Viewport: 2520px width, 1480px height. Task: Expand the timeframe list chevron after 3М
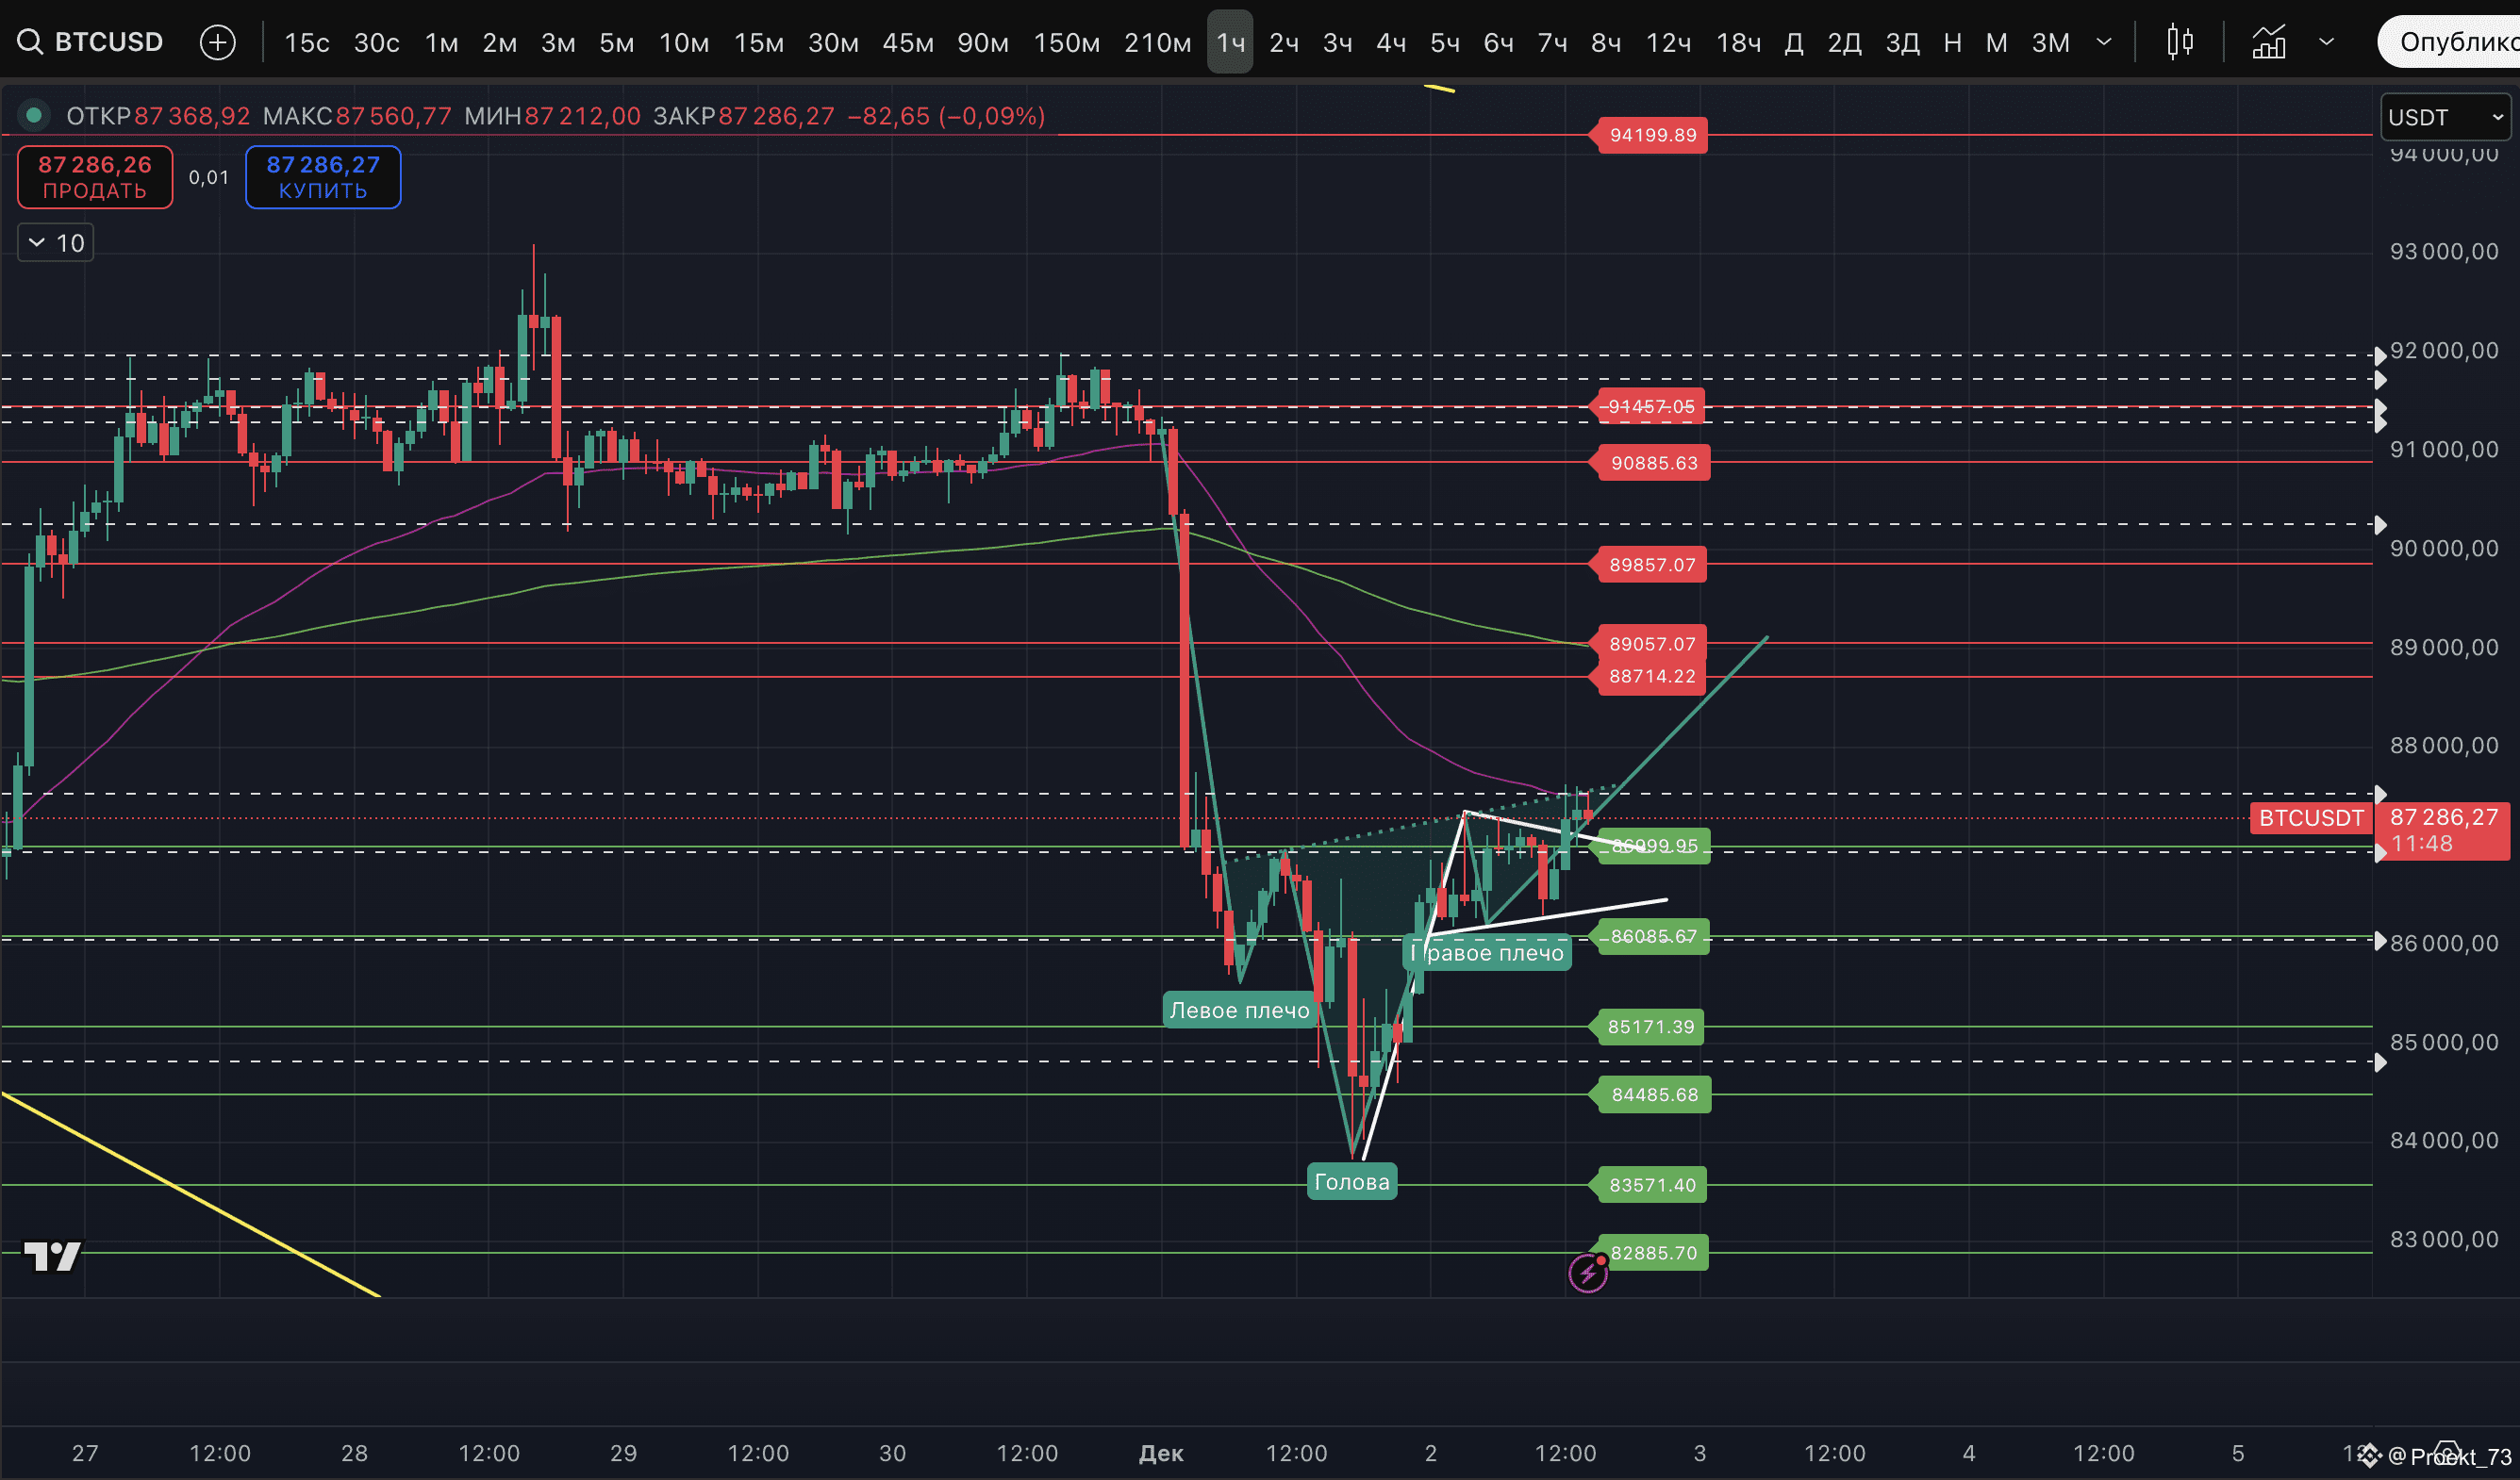pos(2104,42)
